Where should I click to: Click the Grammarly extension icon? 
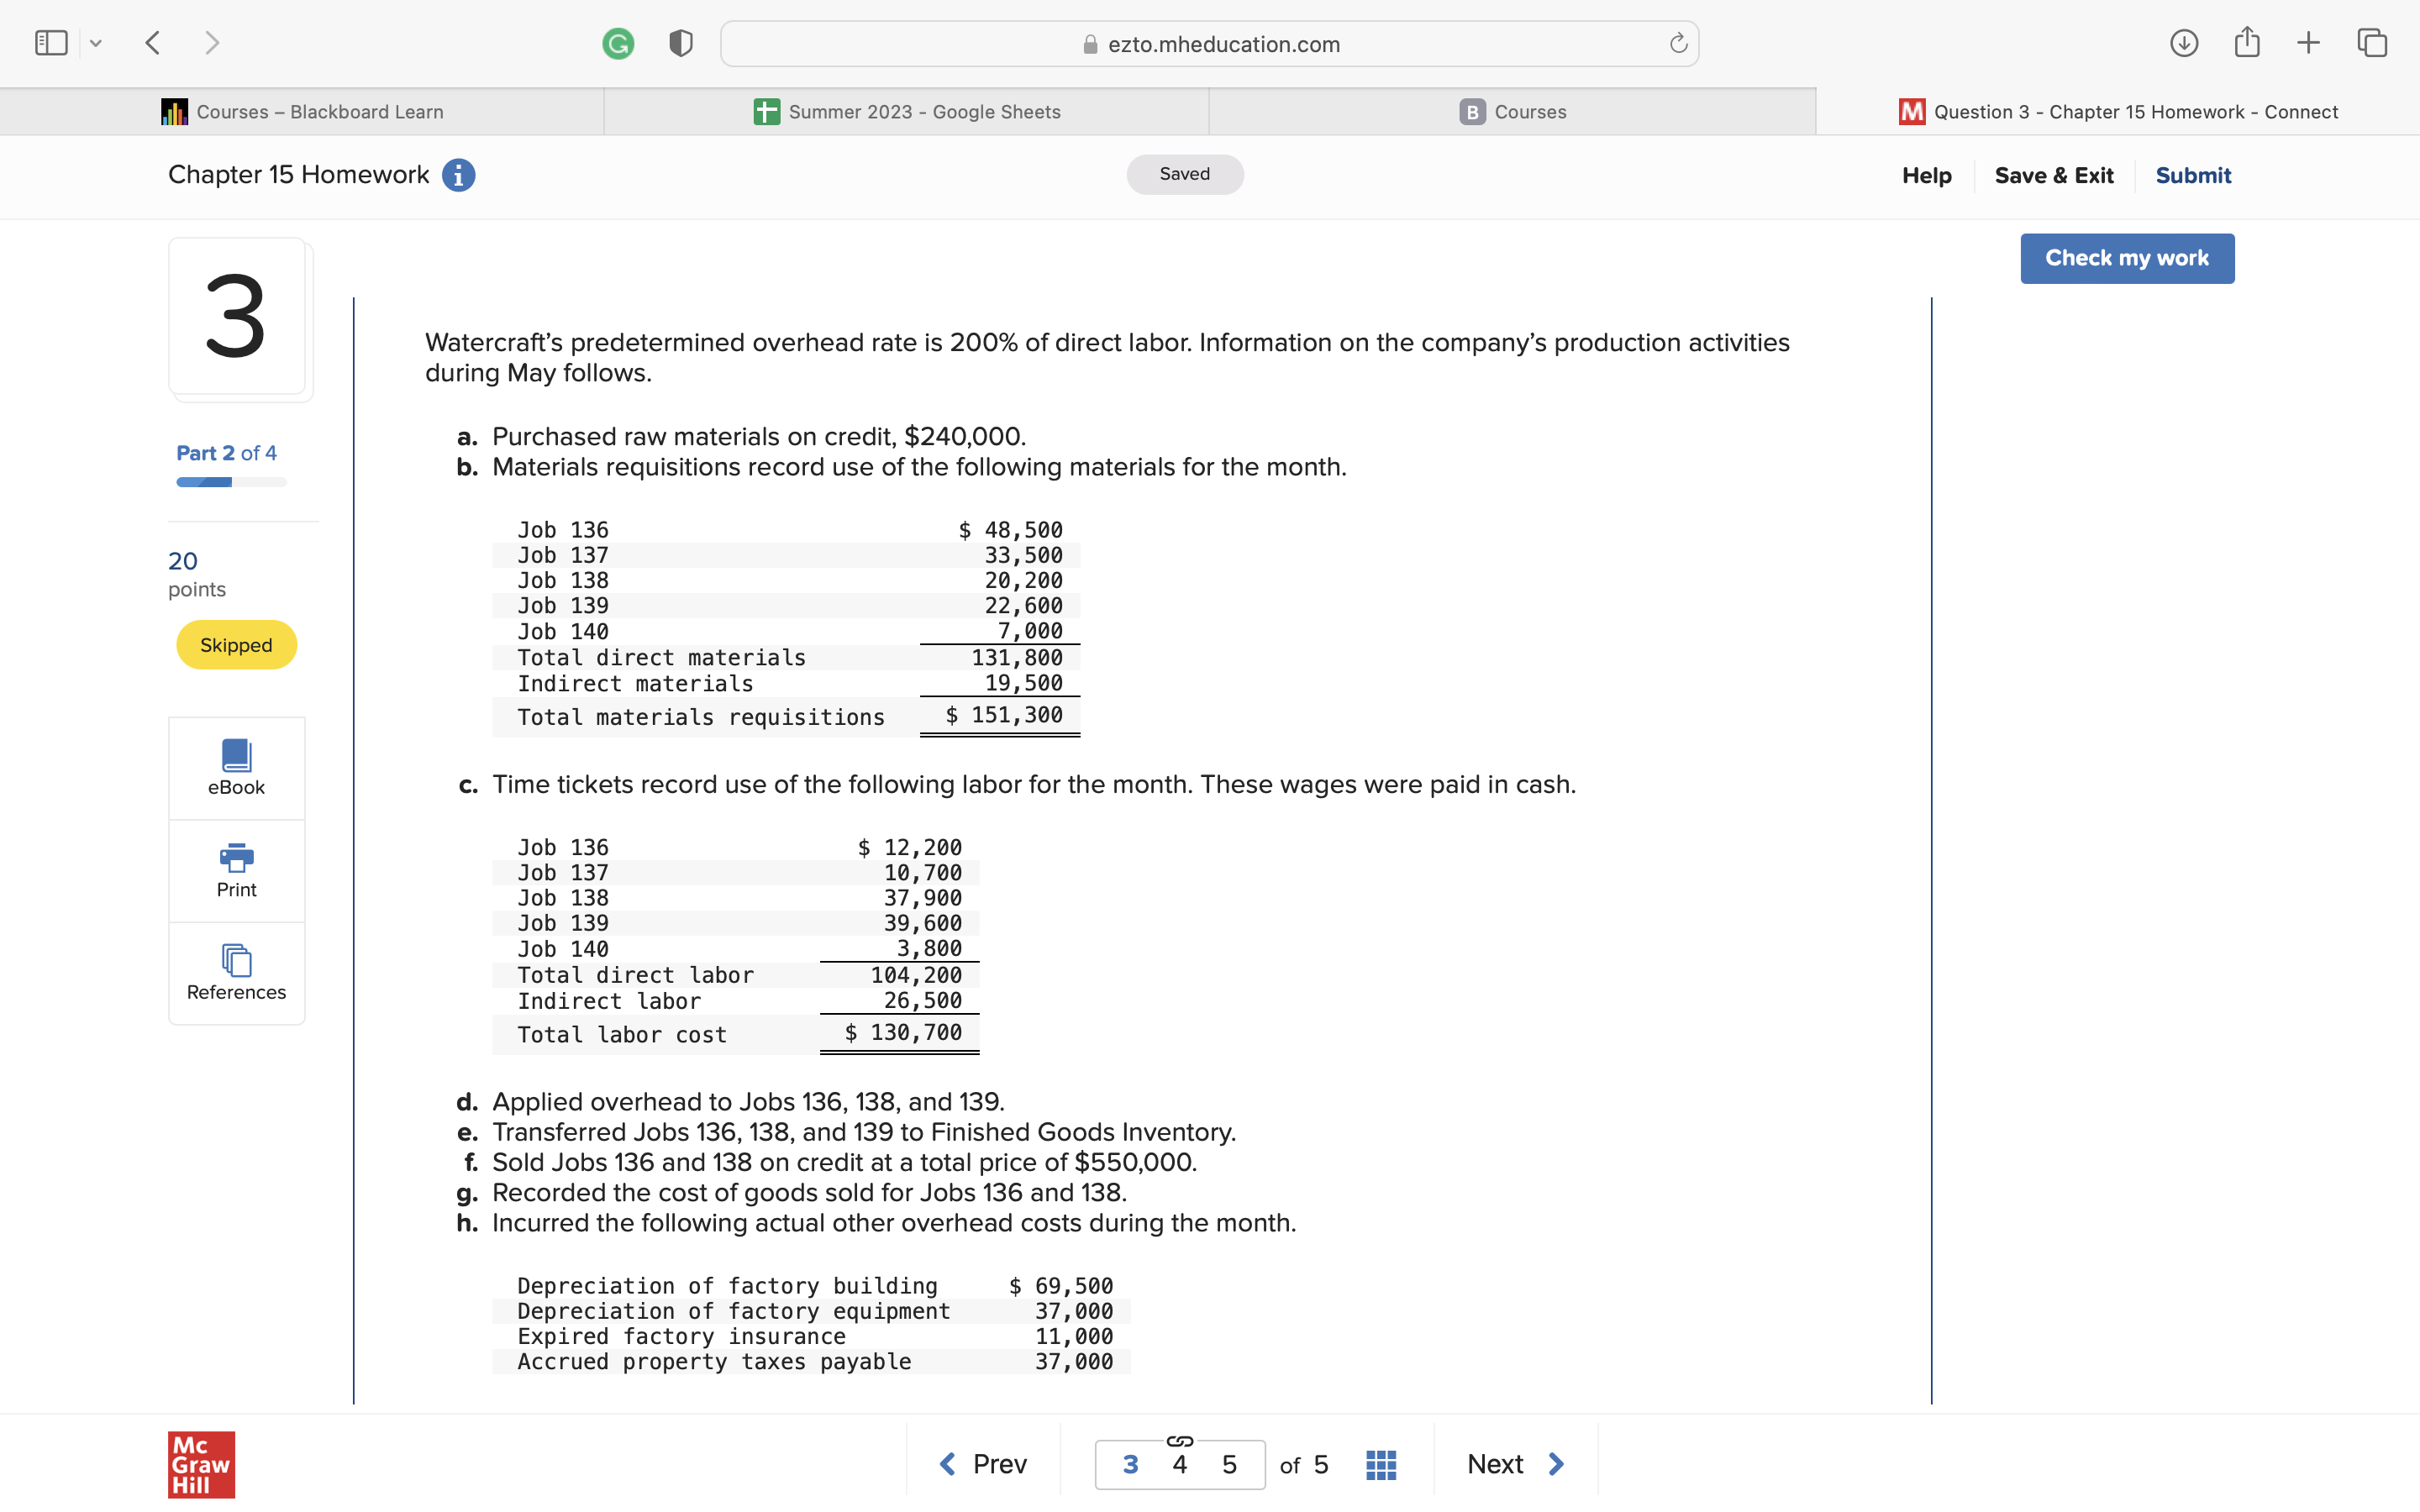point(618,43)
